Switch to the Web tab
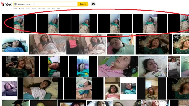 pyautogui.click(x=15, y=9)
